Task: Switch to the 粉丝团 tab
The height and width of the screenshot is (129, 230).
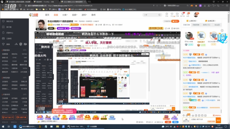Action: click(x=217, y=25)
